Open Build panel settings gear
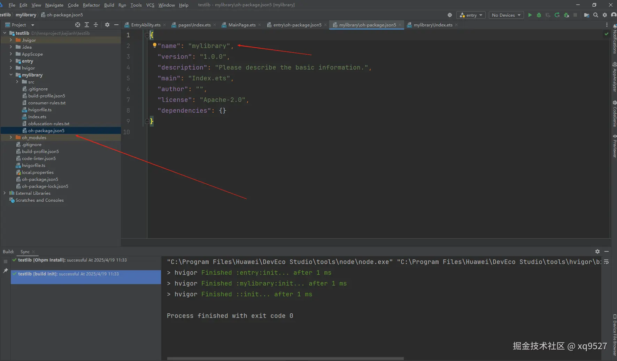The image size is (617, 361). click(597, 251)
